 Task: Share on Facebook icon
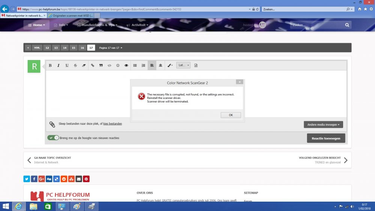(34, 179)
